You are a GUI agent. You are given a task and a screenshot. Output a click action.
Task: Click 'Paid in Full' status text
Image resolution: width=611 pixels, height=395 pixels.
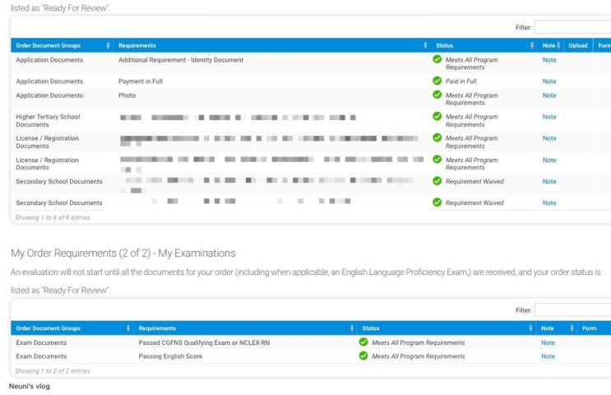(x=461, y=81)
